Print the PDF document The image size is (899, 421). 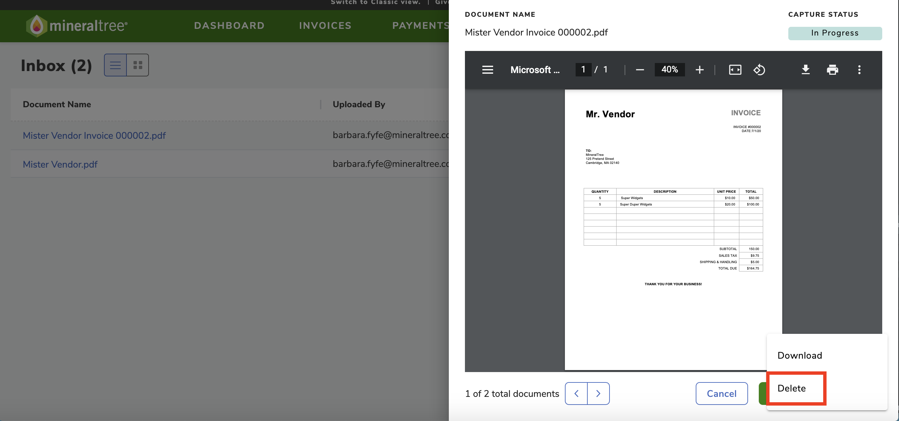(x=832, y=70)
